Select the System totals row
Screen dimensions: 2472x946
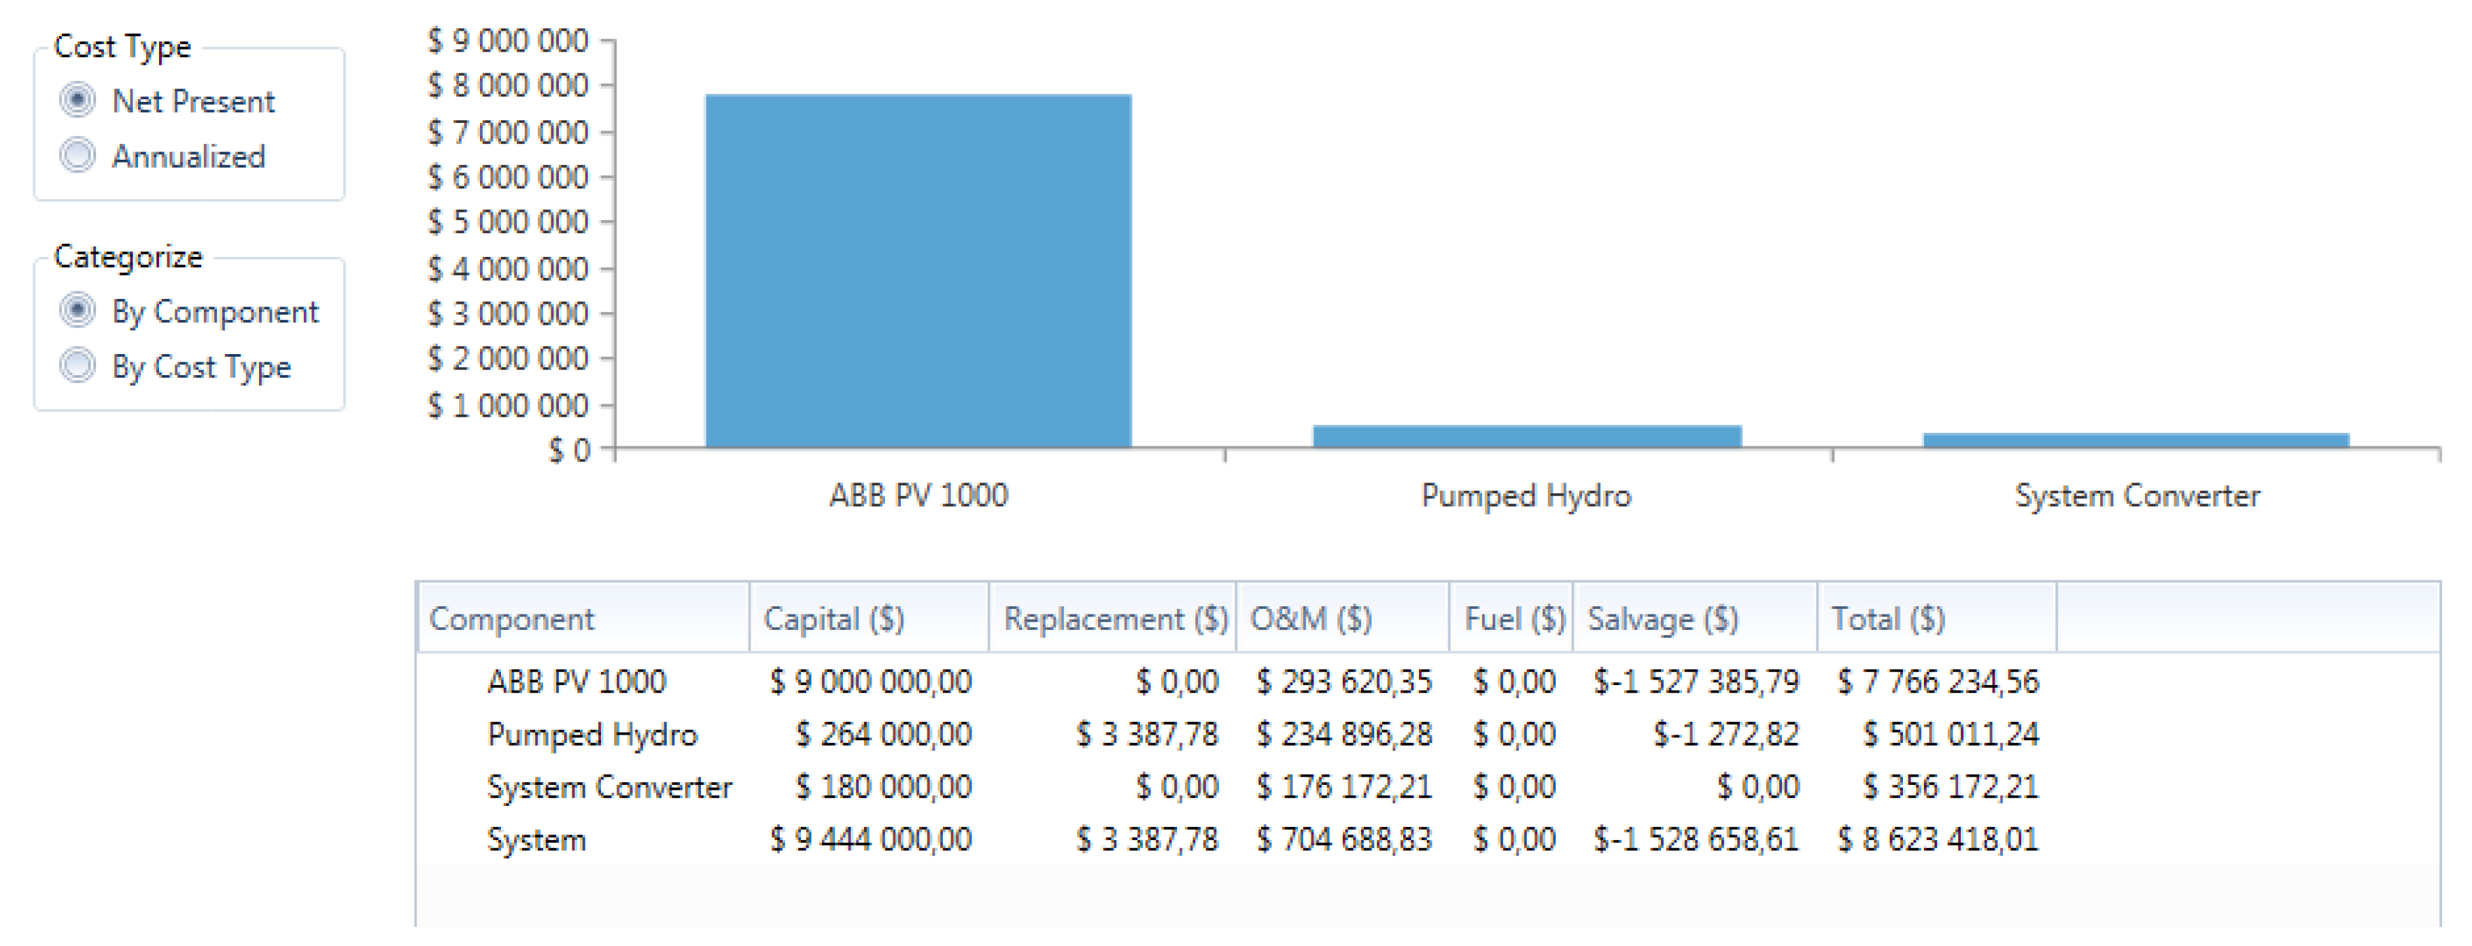[x=536, y=839]
